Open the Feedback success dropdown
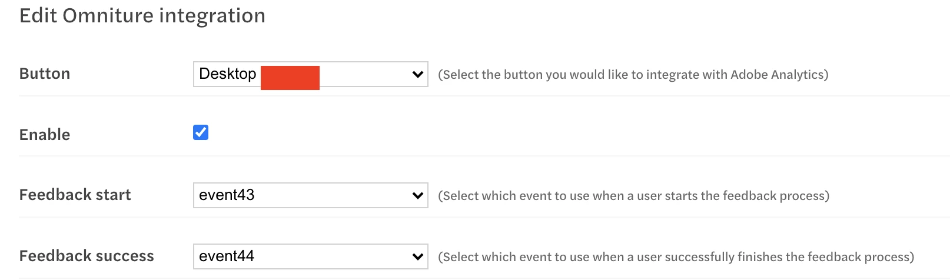The image size is (950, 280). (x=310, y=256)
